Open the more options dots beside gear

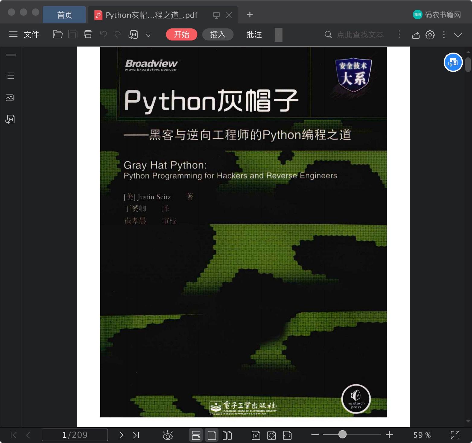point(444,34)
